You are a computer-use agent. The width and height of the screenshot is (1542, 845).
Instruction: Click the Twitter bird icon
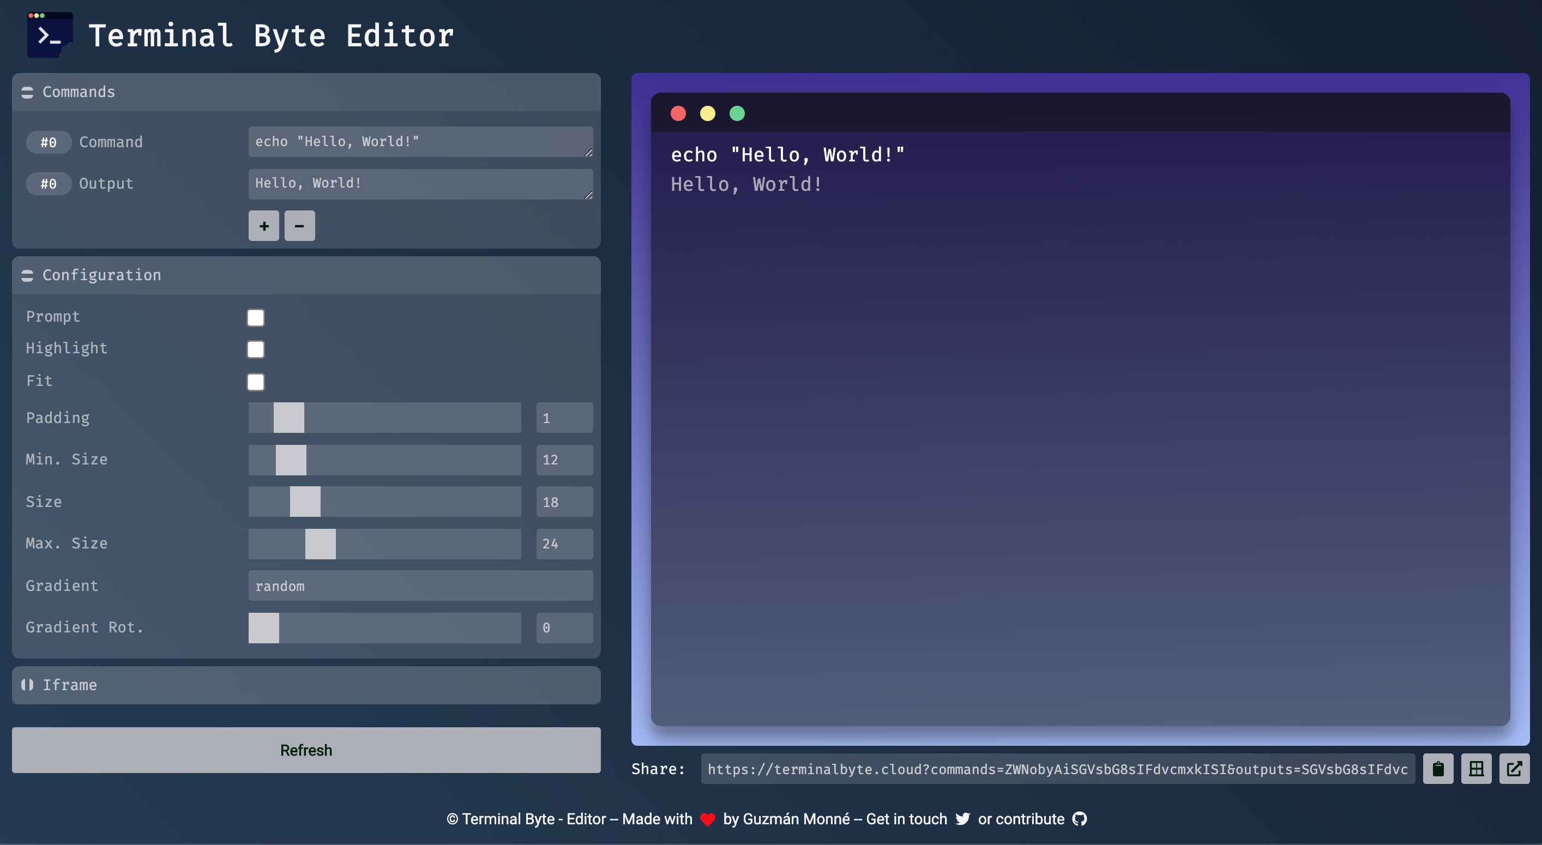tap(962, 819)
